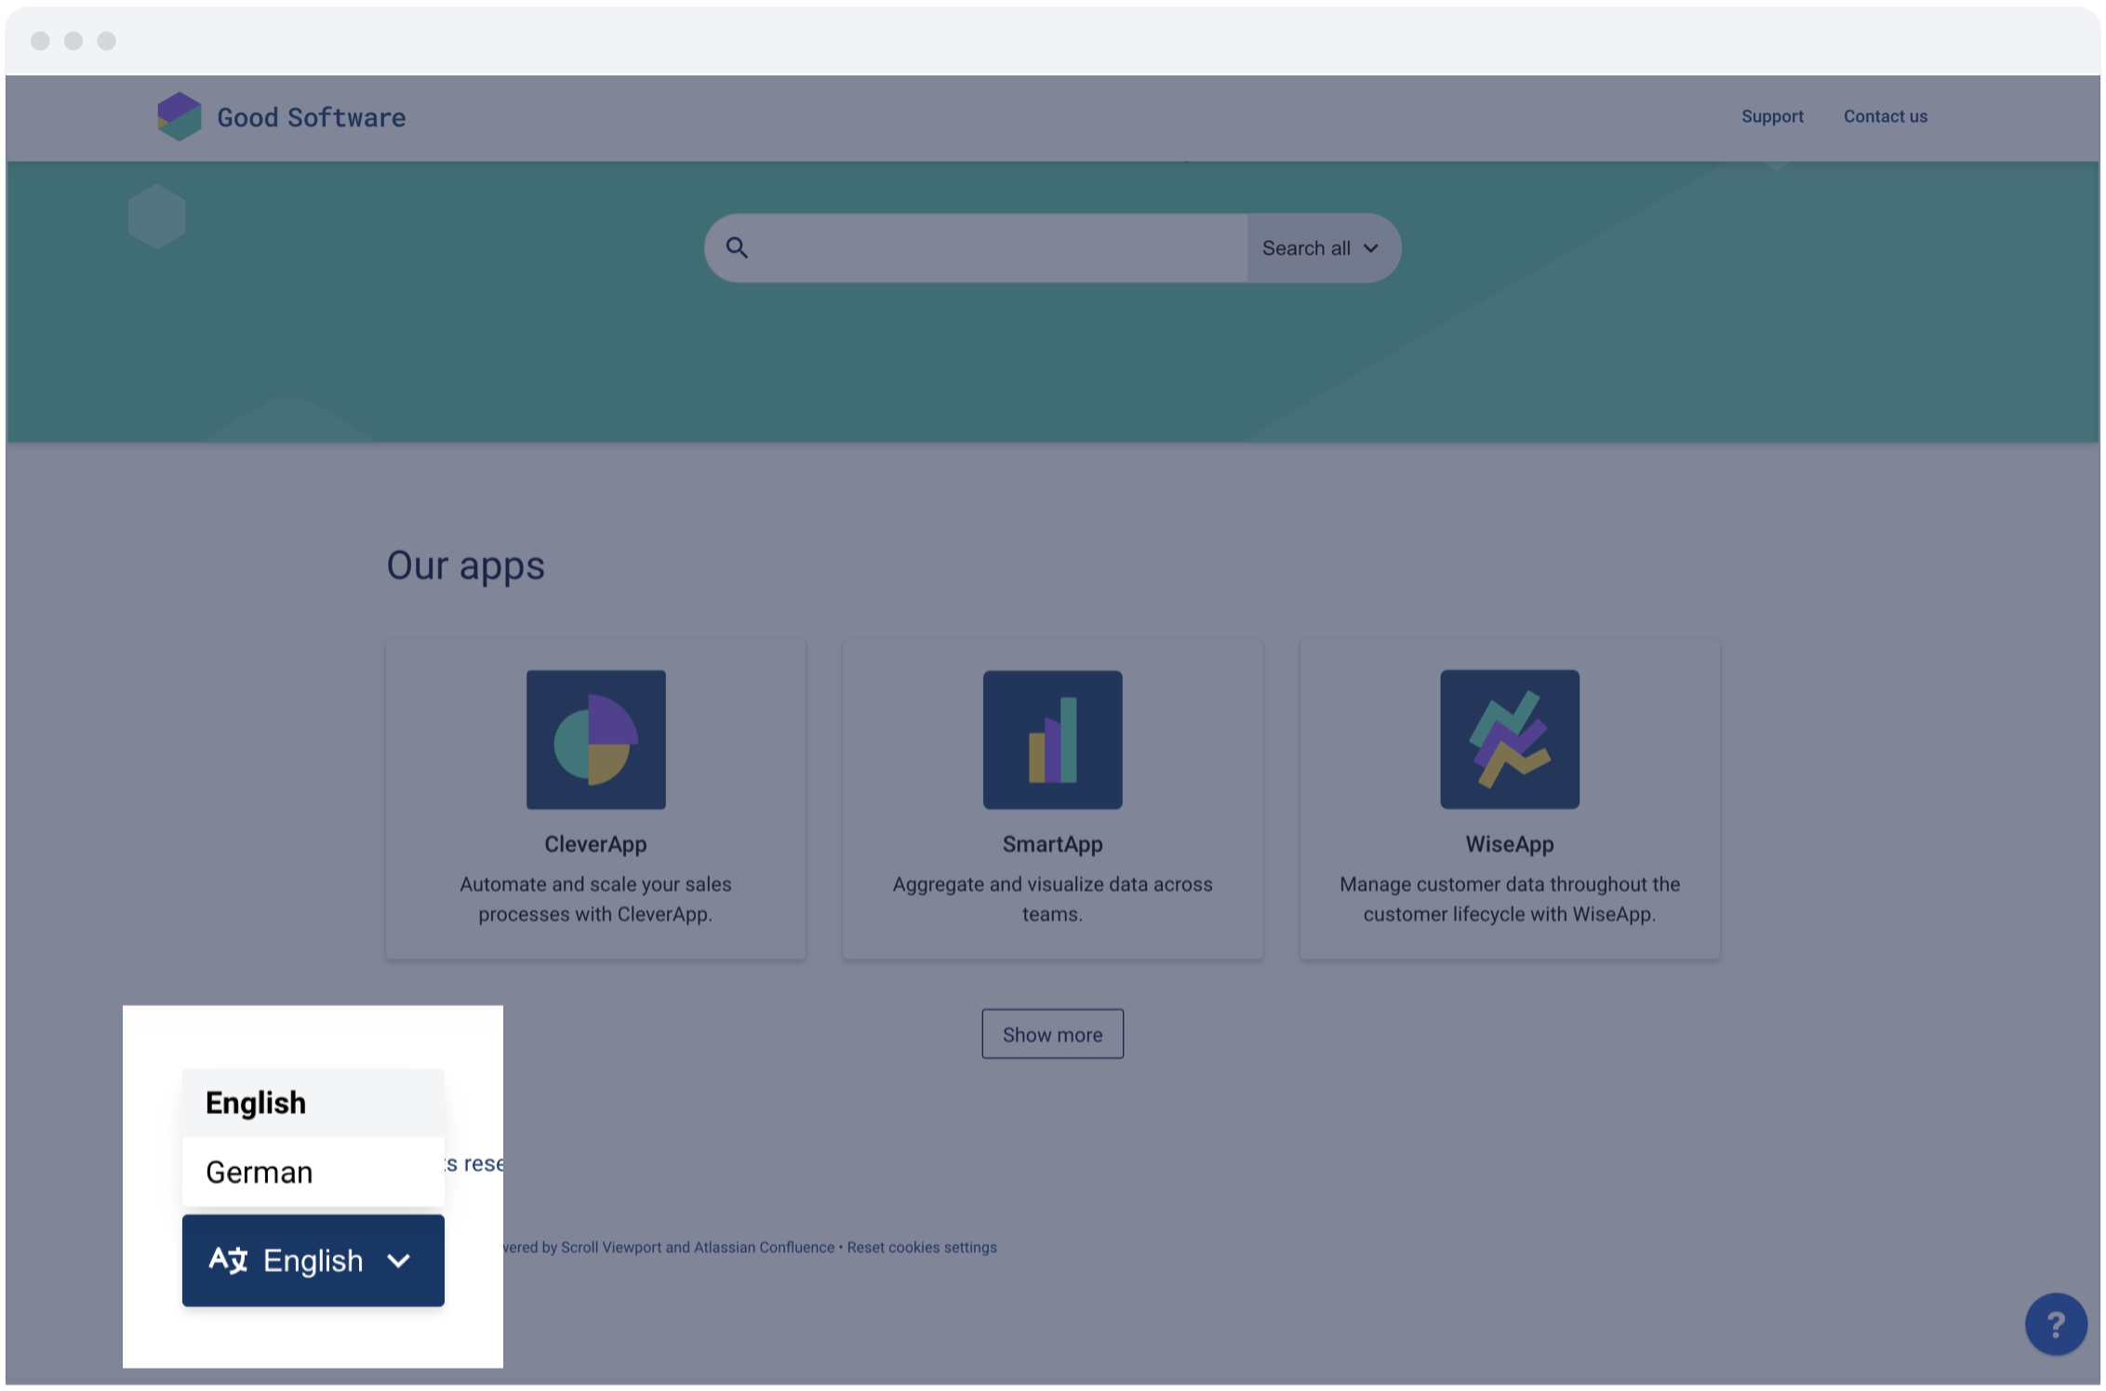Viewport: 2106px width, 1391px height.
Task: Expand the English language selector
Action: pos(311,1259)
